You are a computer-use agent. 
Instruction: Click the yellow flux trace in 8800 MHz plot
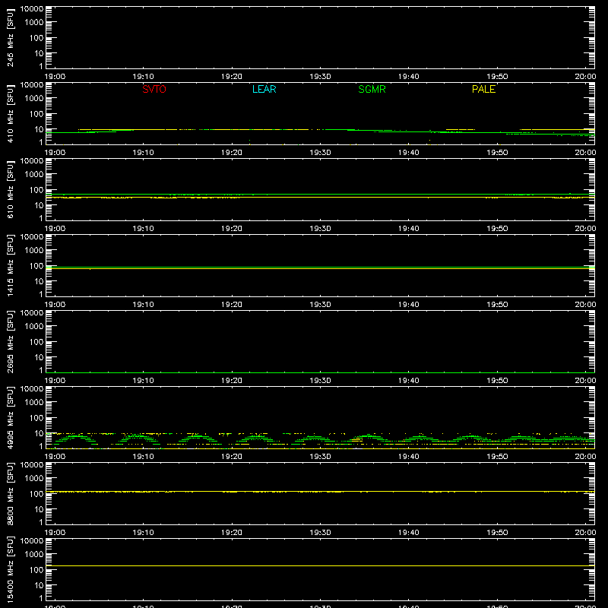tap(320, 491)
